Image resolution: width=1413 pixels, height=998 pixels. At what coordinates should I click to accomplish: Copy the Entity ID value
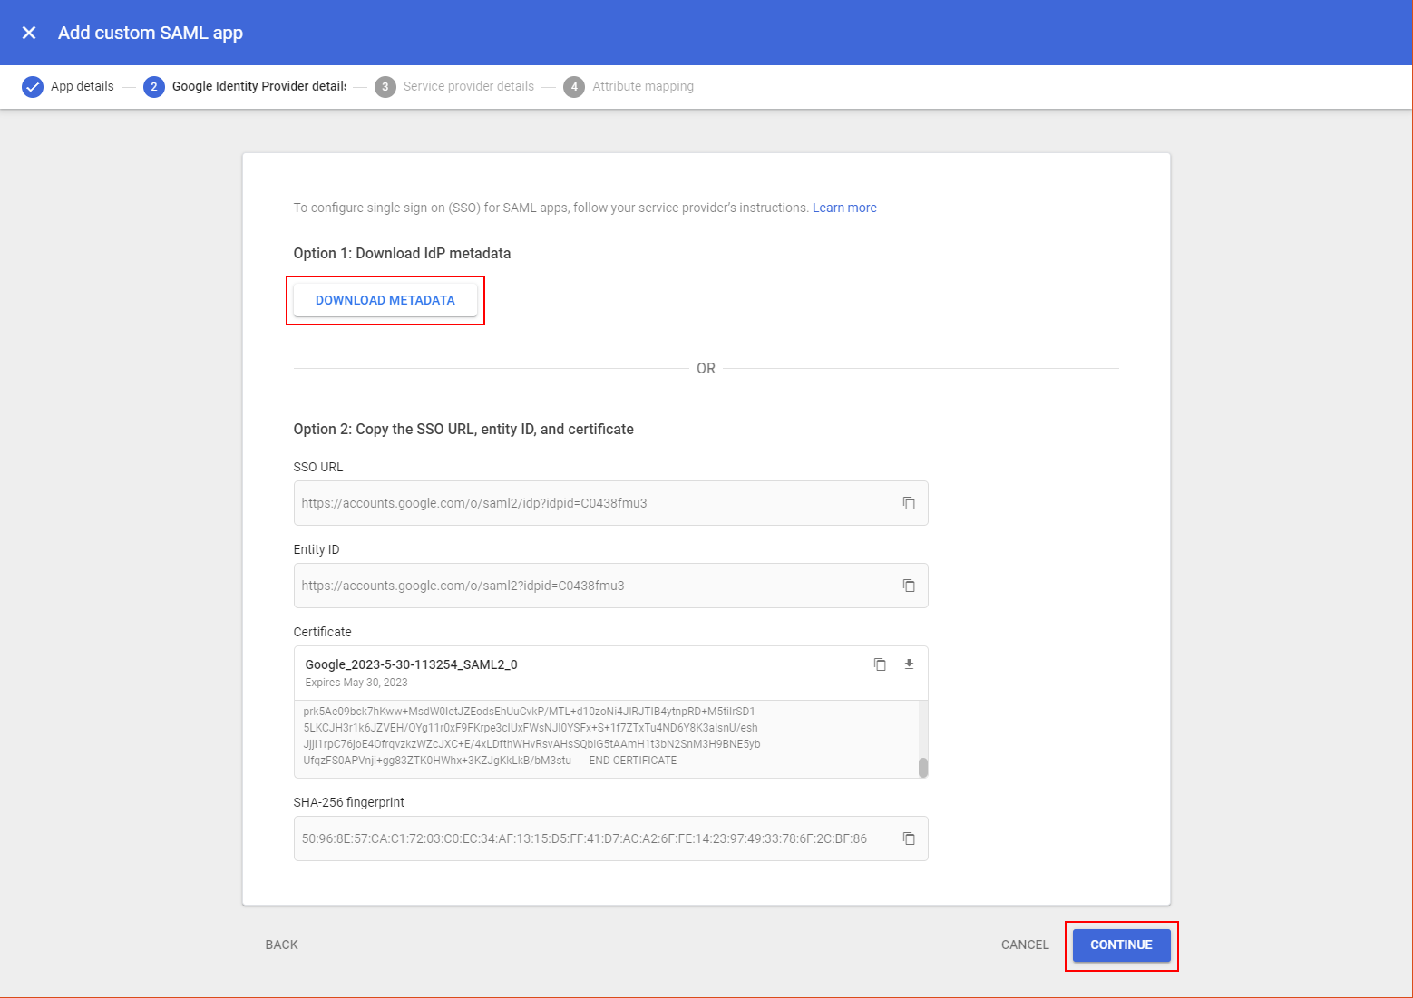tap(909, 586)
